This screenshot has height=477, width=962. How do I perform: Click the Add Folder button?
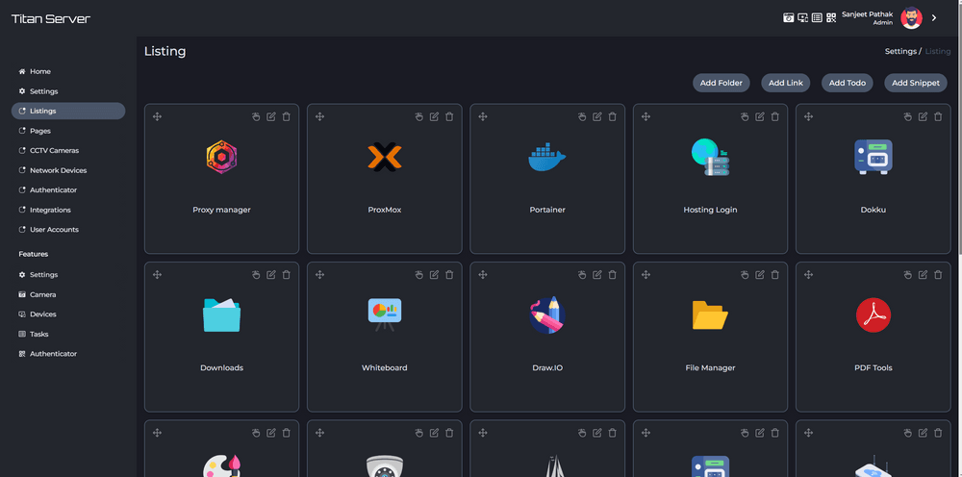[721, 83]
